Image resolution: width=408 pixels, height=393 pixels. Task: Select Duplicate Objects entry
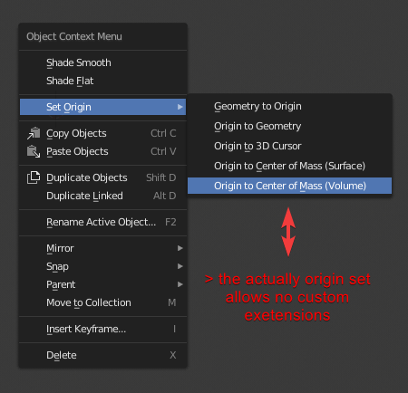pyautogui.click(x=102, y=177)
